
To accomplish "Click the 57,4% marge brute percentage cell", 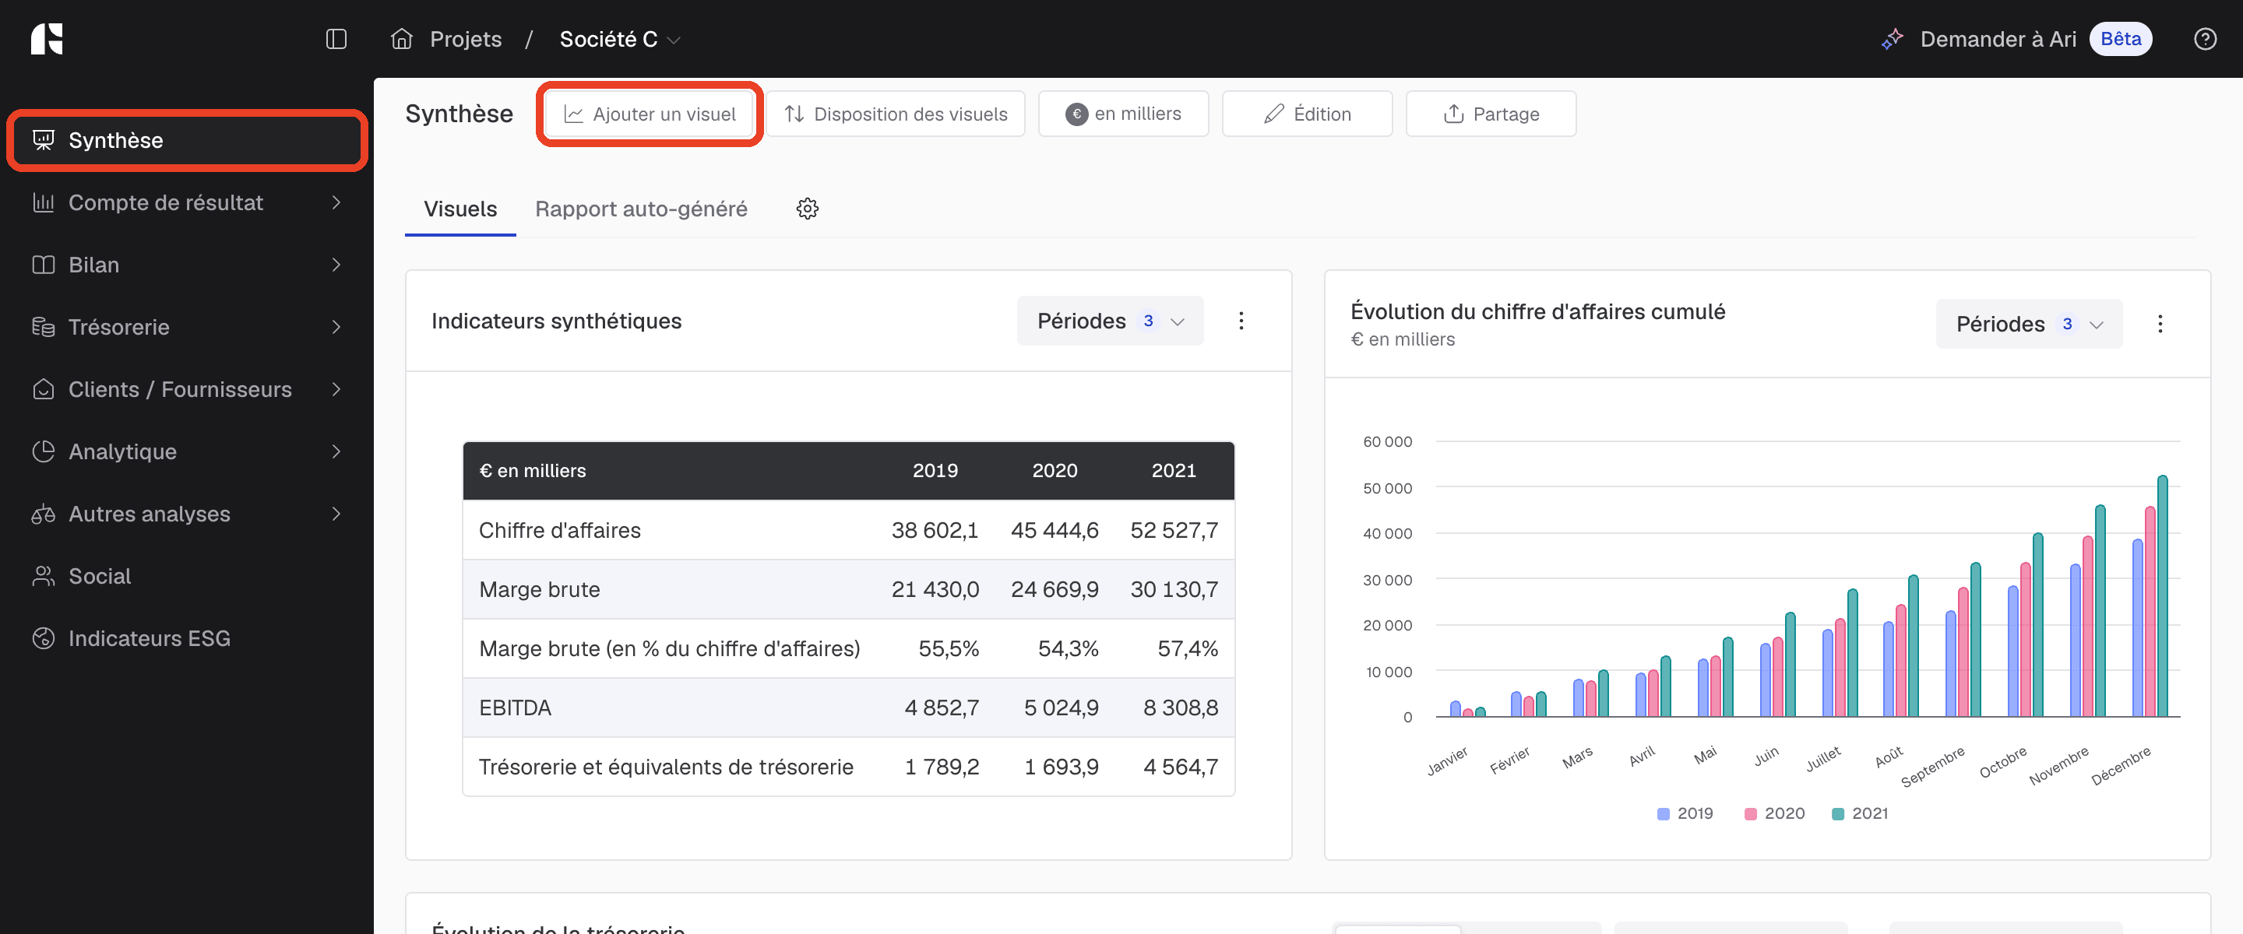I will click(1188, 648).
